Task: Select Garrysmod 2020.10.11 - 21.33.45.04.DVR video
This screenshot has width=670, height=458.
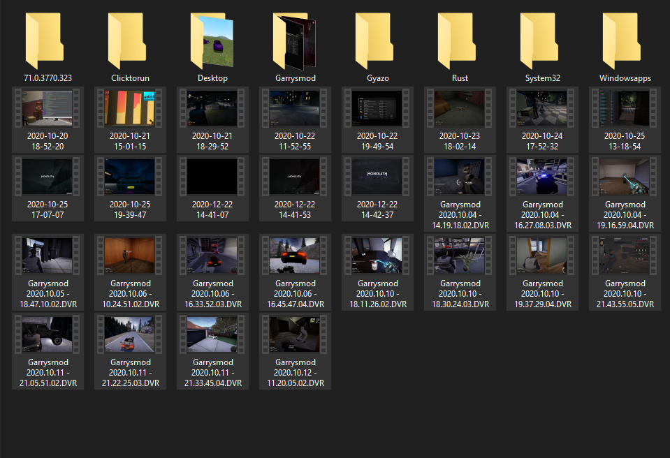Action: (x=212, y=351)
